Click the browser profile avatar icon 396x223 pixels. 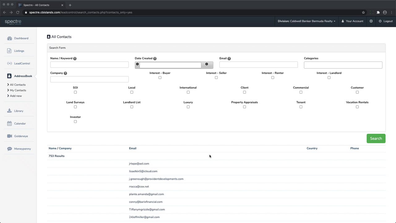pyautogui.click(x=385, y=12)
